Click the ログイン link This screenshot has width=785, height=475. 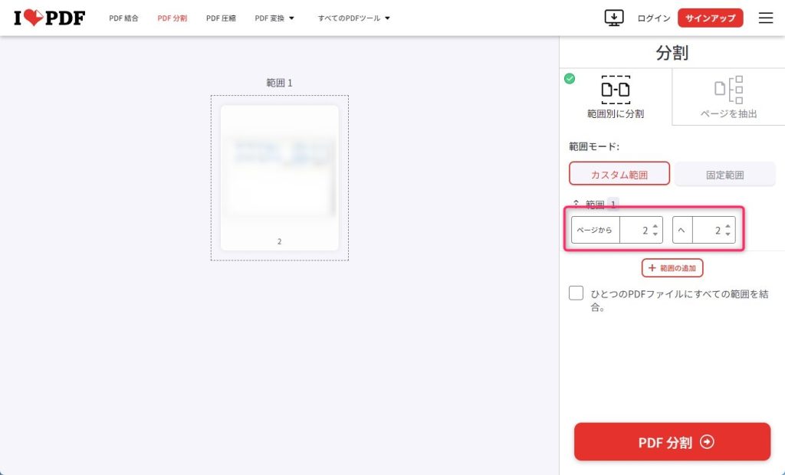[x=653, y=18]
